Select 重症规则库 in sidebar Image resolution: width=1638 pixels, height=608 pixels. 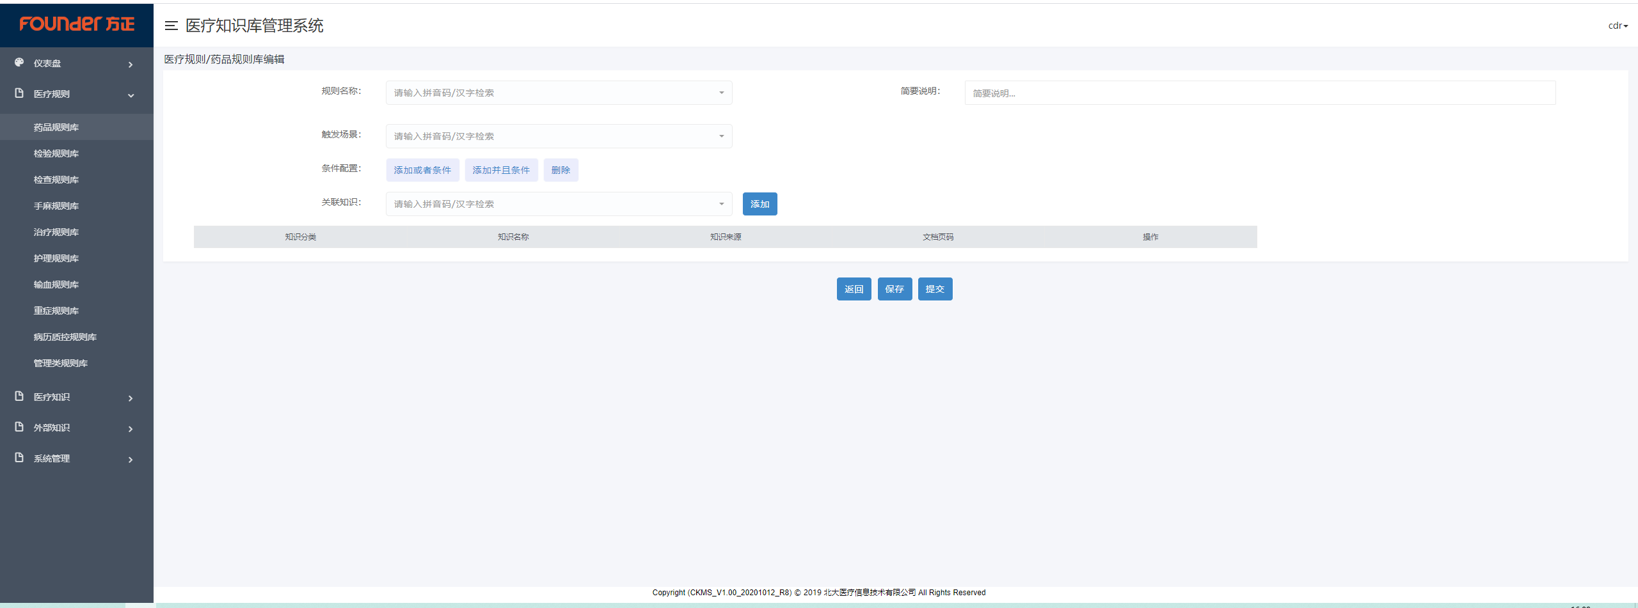point(77,311)
